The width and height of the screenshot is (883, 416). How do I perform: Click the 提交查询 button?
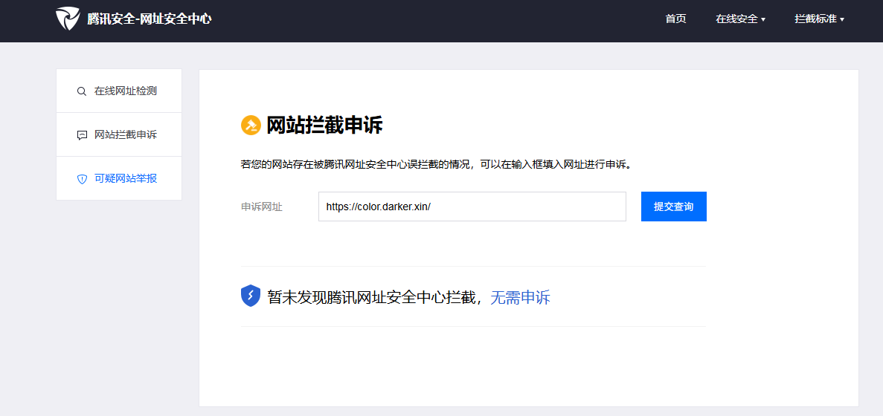point(673,207)
